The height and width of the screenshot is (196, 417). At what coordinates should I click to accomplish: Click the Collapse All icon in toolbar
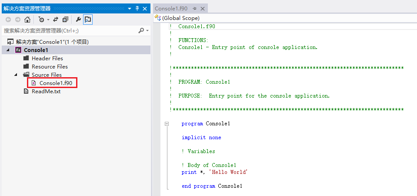click(x=65, y=20)
